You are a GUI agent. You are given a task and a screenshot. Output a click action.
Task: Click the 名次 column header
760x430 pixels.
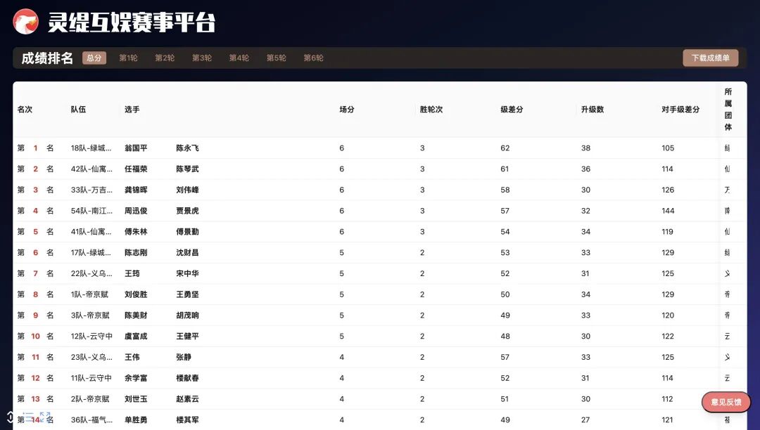coord(25,110)
